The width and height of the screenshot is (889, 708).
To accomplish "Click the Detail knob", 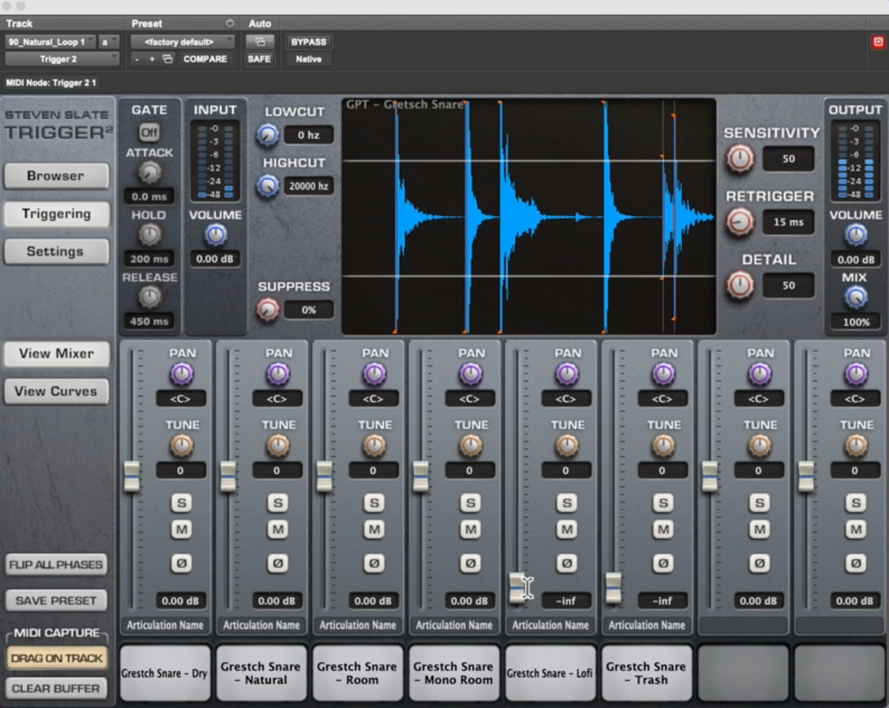I will tap(740, 285).
